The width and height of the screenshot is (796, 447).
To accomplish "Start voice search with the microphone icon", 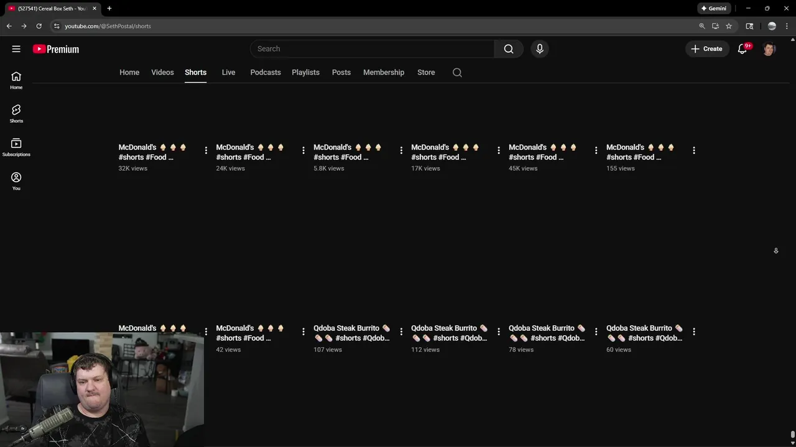I will (x=539, y=49).
